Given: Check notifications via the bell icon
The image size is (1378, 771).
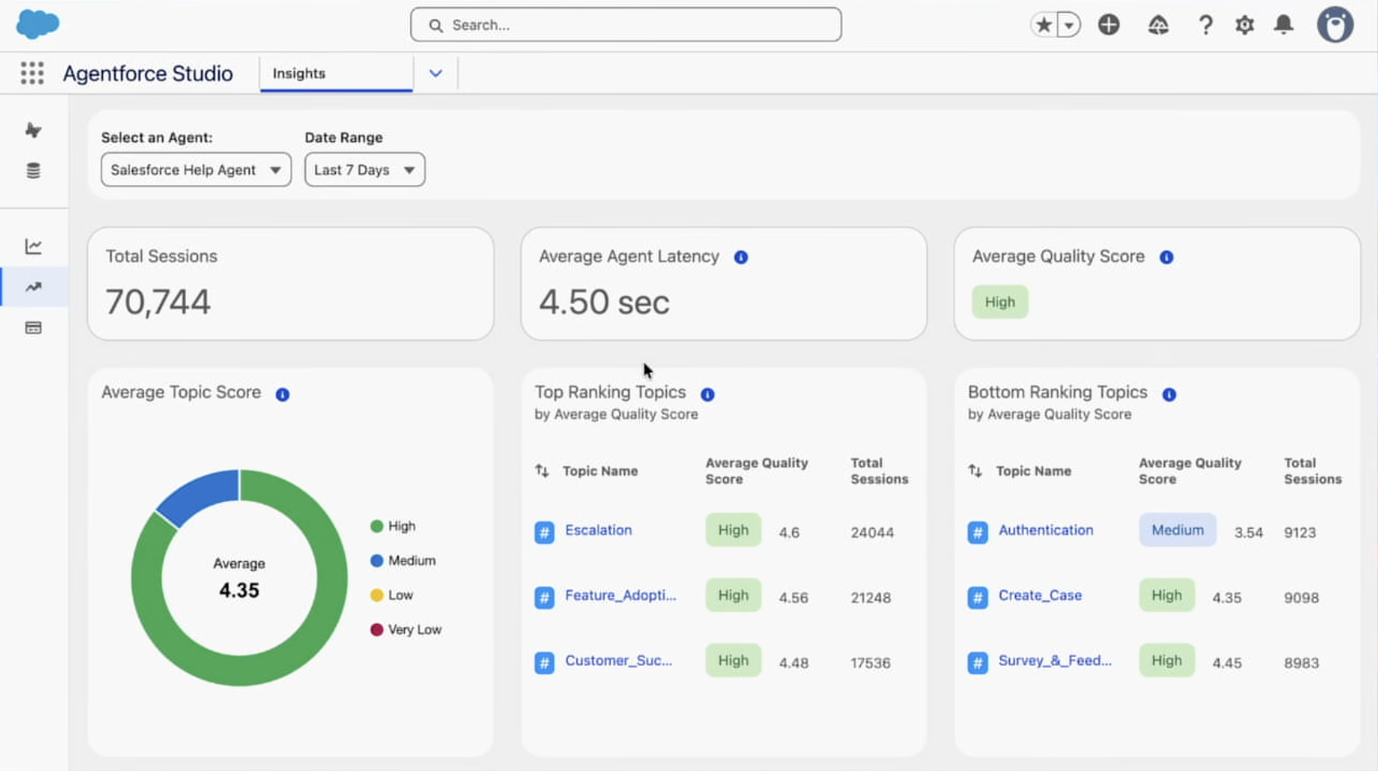Looking at the screenshot, I should (1284, 25).
